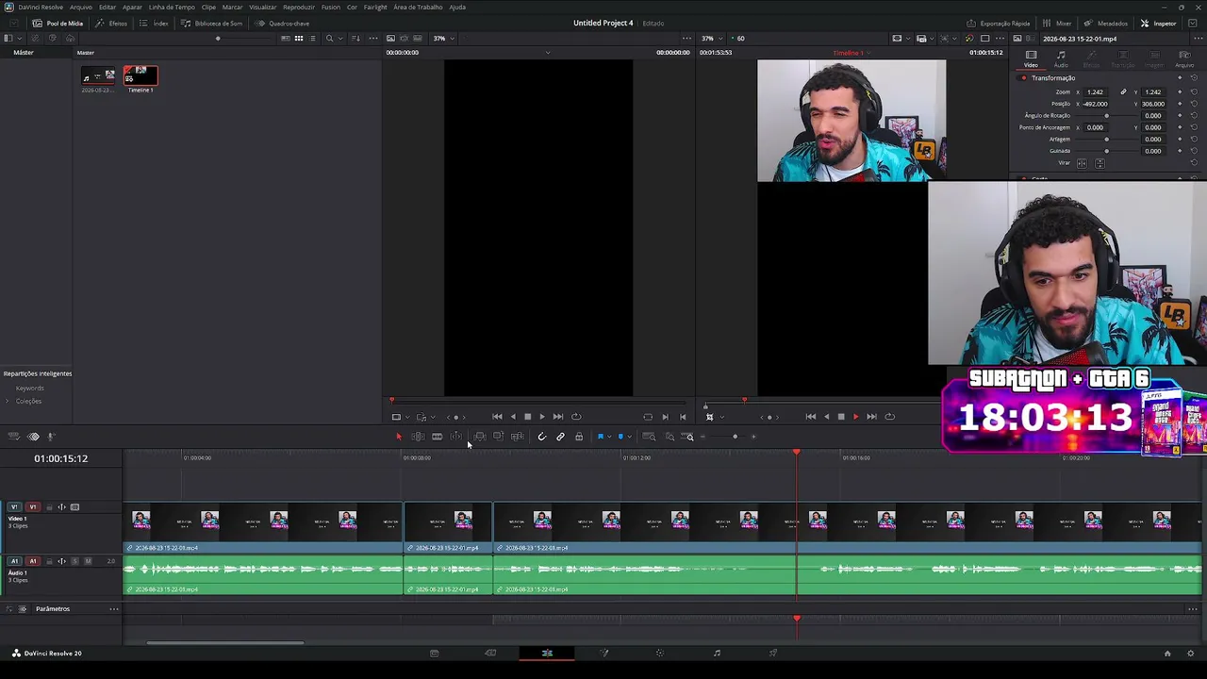
Task: Switch to the Áudio inspector tab
Action: click(x=1061, y=59)
